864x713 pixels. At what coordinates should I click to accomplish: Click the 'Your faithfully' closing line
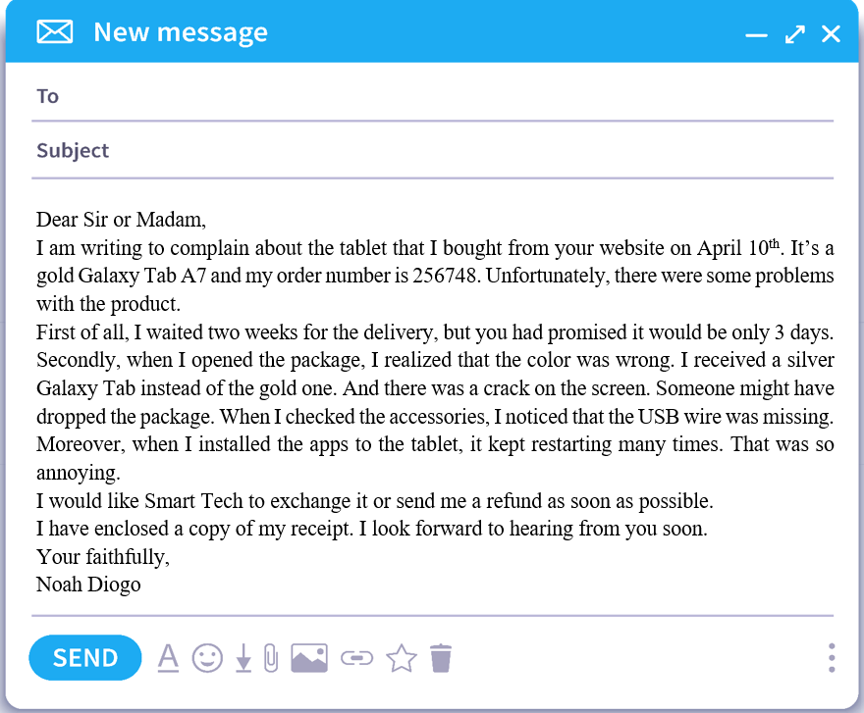pyautogui.click(x=102, y=557)
